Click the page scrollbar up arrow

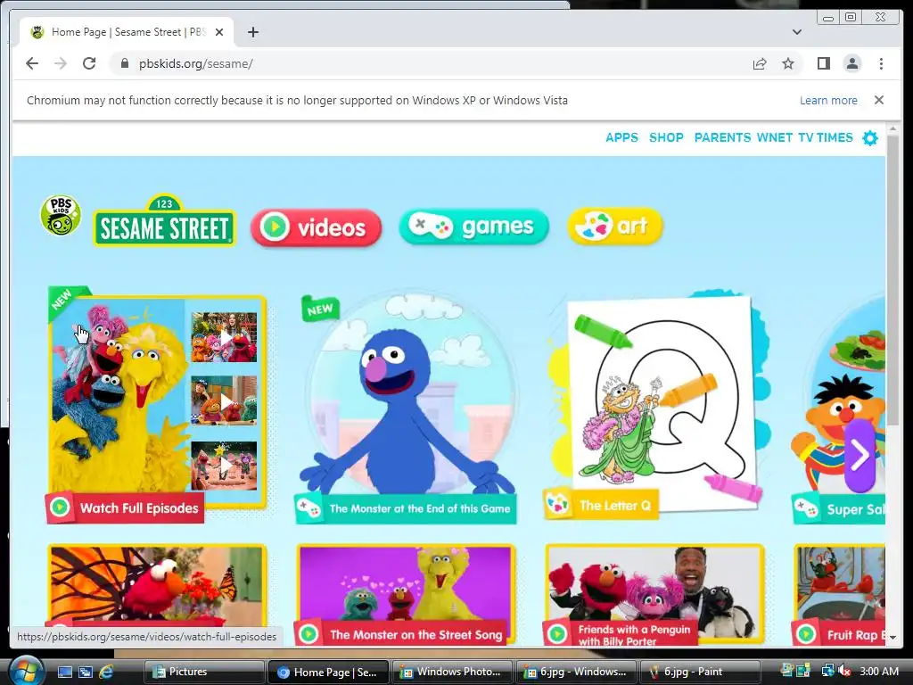[892, 128]
